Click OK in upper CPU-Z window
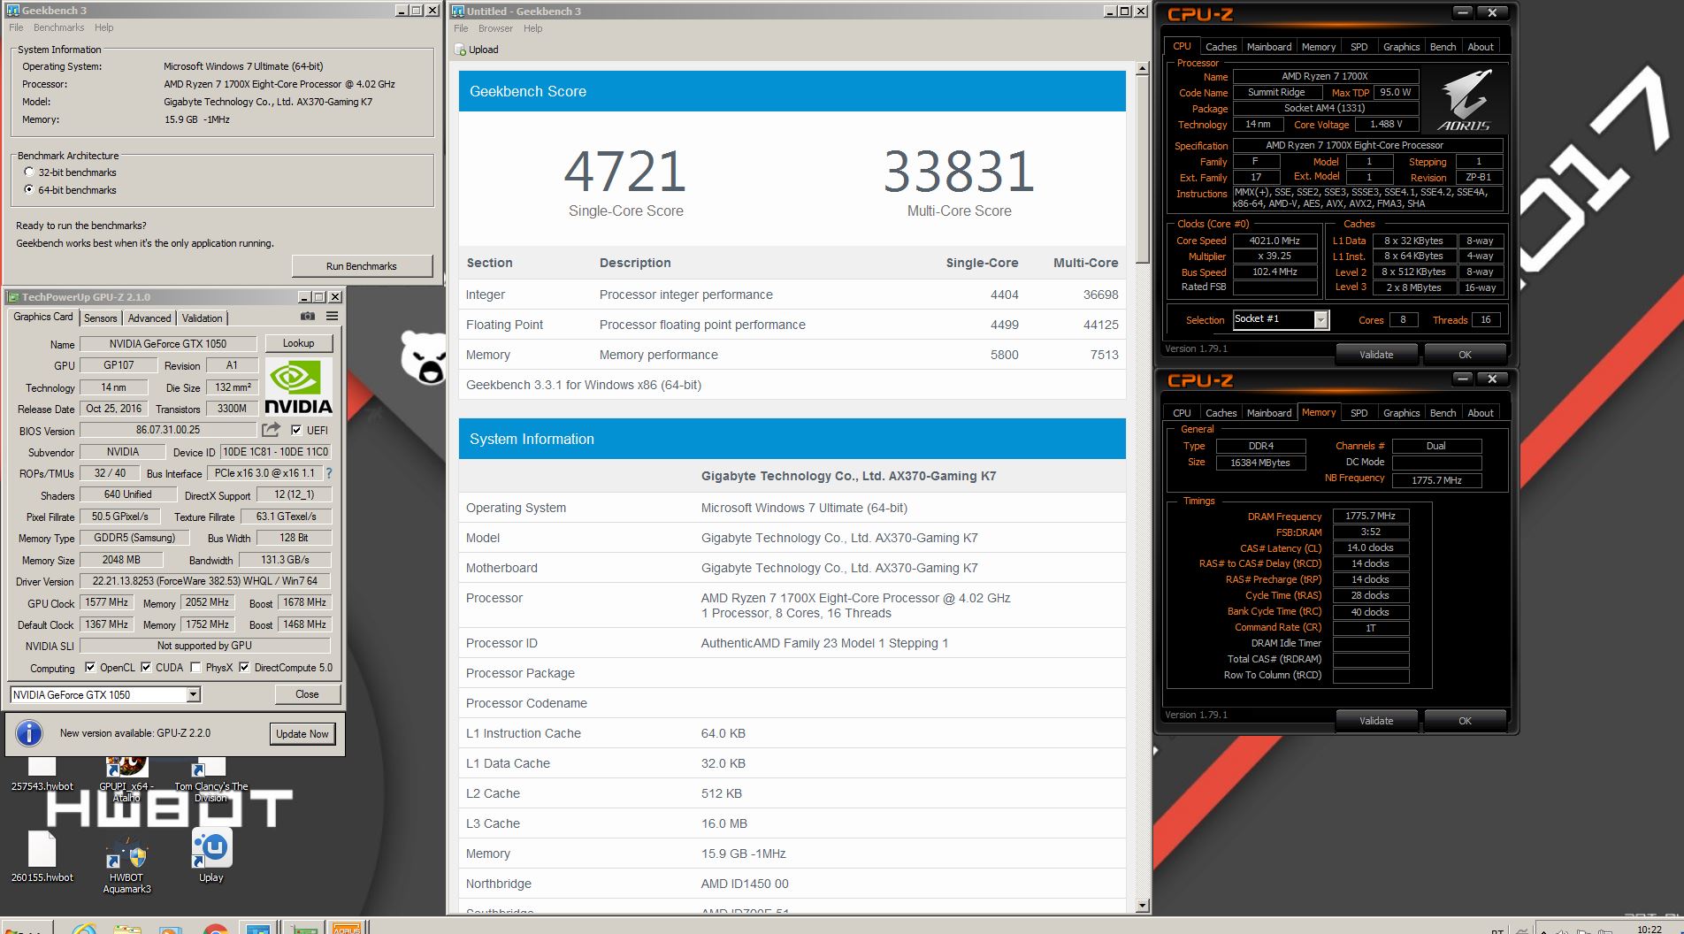 (1465, 355)
